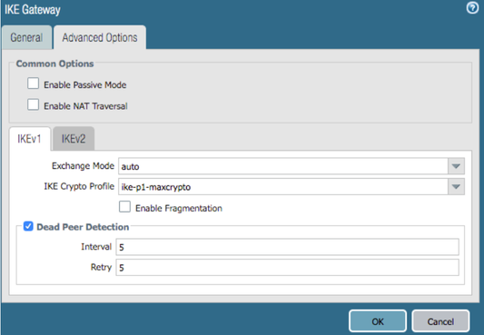
Task: Select the Advanced Options tab
Action: pos(100,37)
